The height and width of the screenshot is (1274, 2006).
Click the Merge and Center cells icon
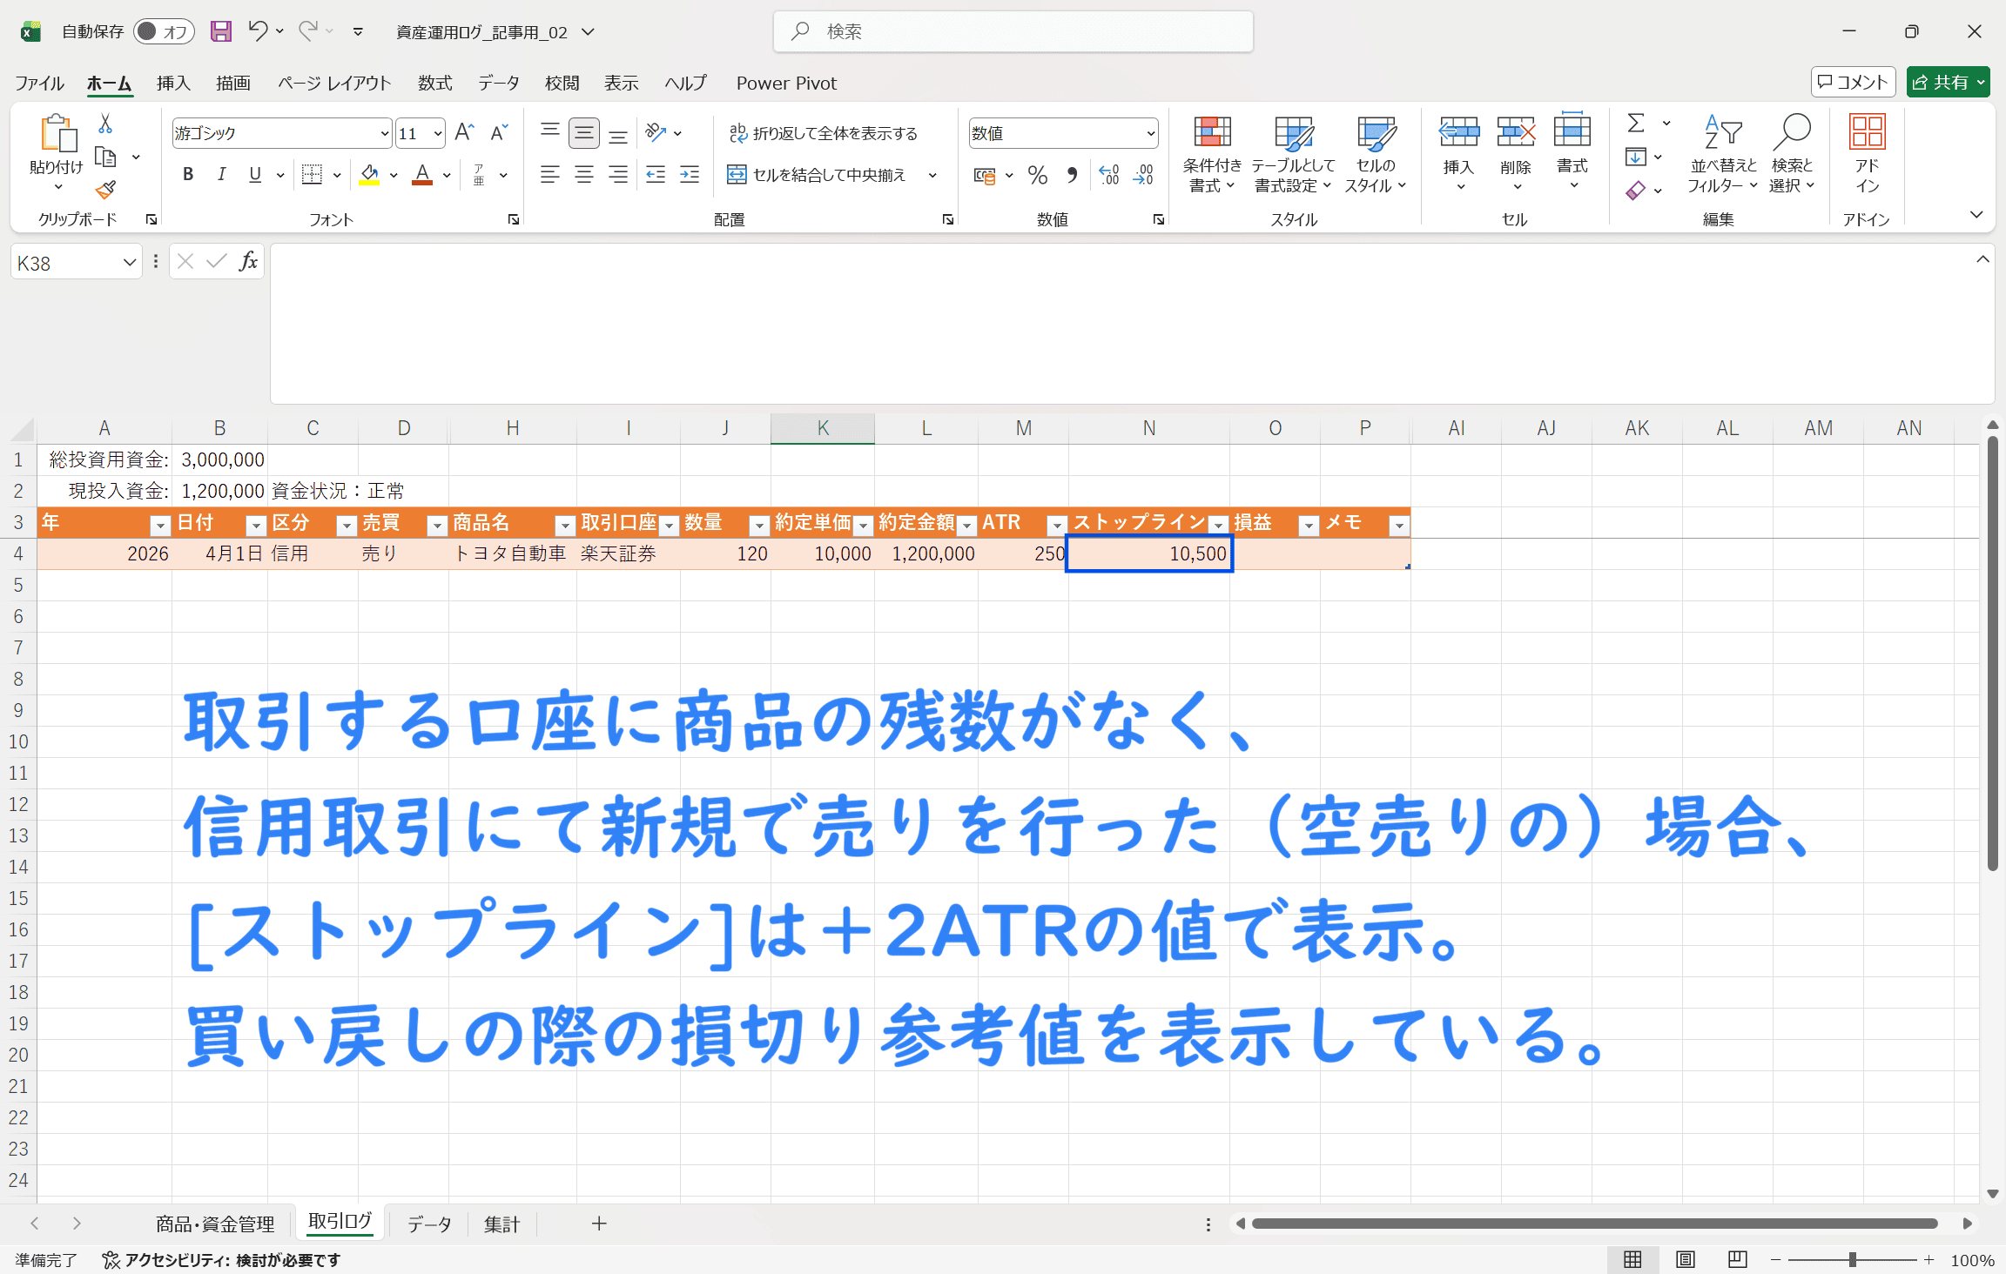point(737,175)
